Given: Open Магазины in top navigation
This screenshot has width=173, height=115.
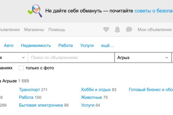Looking at the screenshot, I should click(x=34, y=30).
